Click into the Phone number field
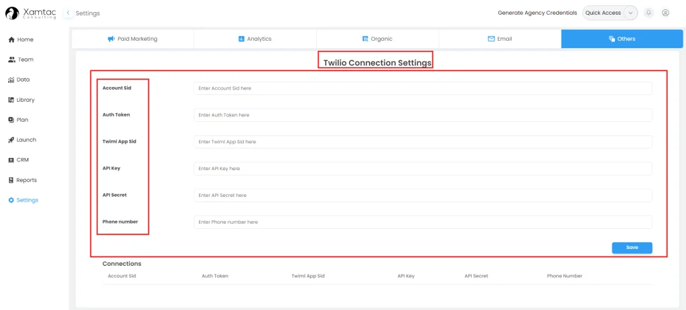 (x=423, y=222)
